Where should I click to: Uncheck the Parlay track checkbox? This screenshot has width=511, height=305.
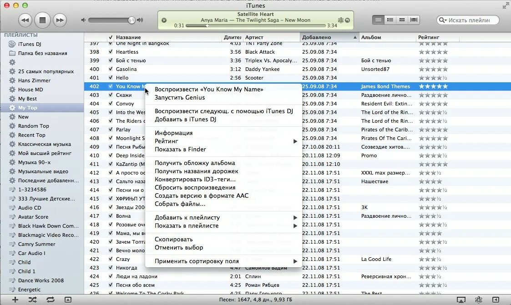pyautogui.click(x=111, y=130)
